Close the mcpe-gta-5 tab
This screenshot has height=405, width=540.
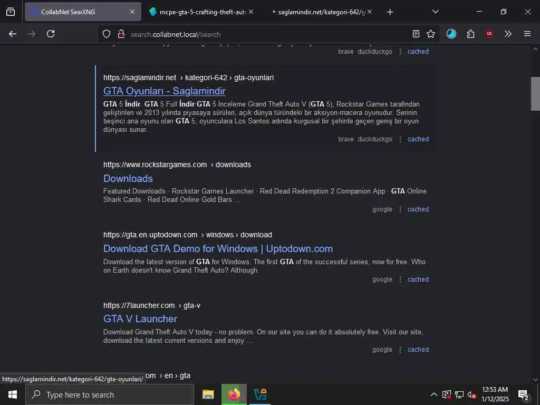coord(251,12)
